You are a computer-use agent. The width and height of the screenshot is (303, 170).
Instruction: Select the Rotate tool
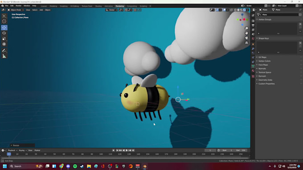tap(4, 33)
